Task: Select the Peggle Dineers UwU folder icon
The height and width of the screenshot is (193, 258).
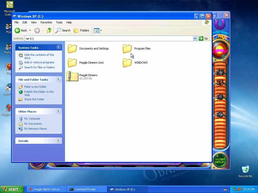Action: (x=72, y=63)
